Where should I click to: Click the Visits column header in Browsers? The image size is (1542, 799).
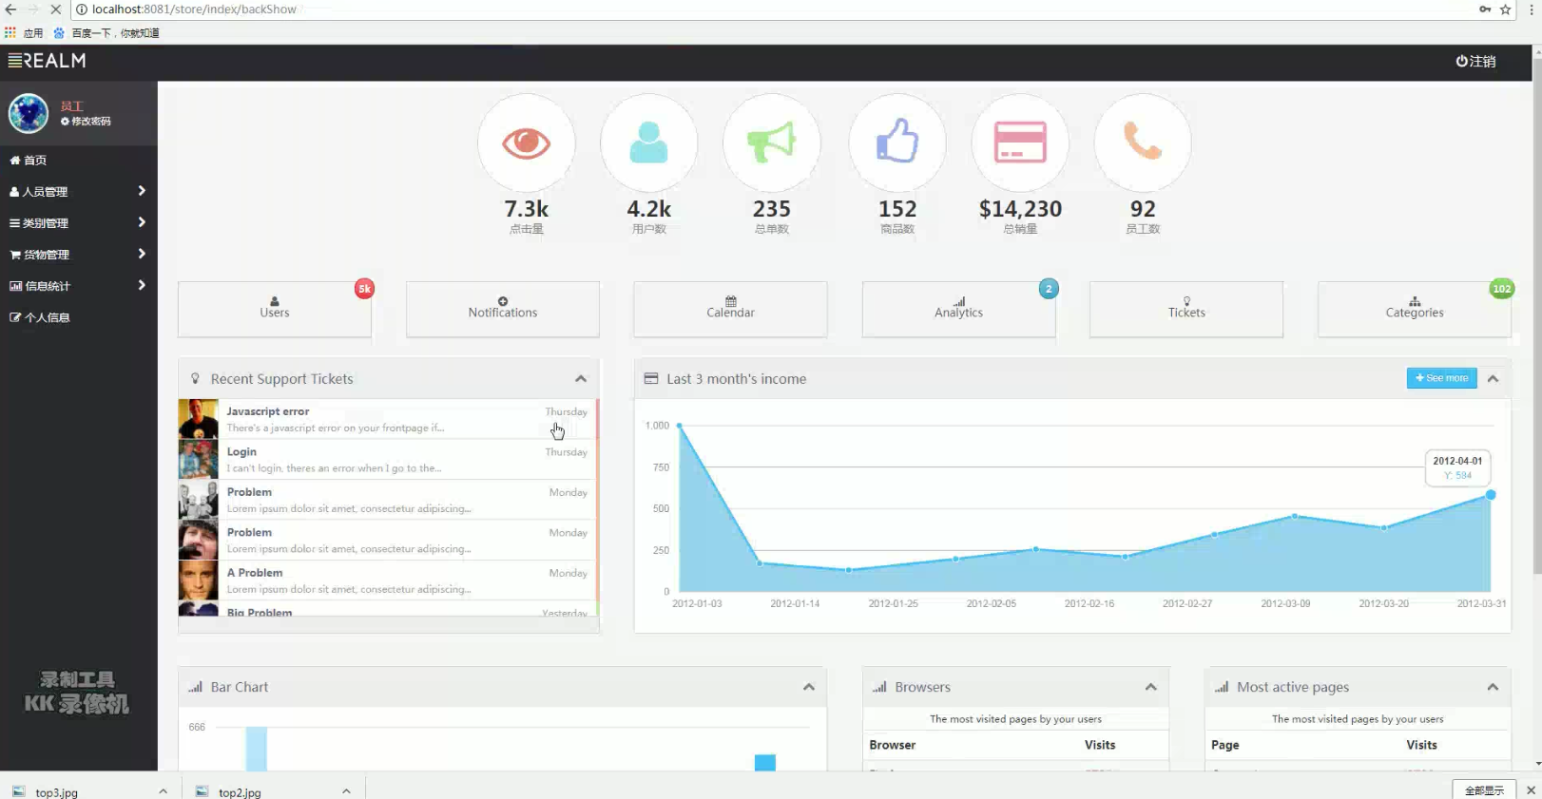point(1100,745)
